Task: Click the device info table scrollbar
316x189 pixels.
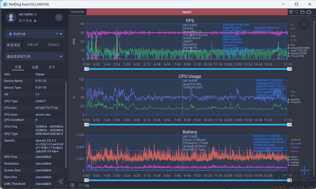Action: [x=66, y=125]
